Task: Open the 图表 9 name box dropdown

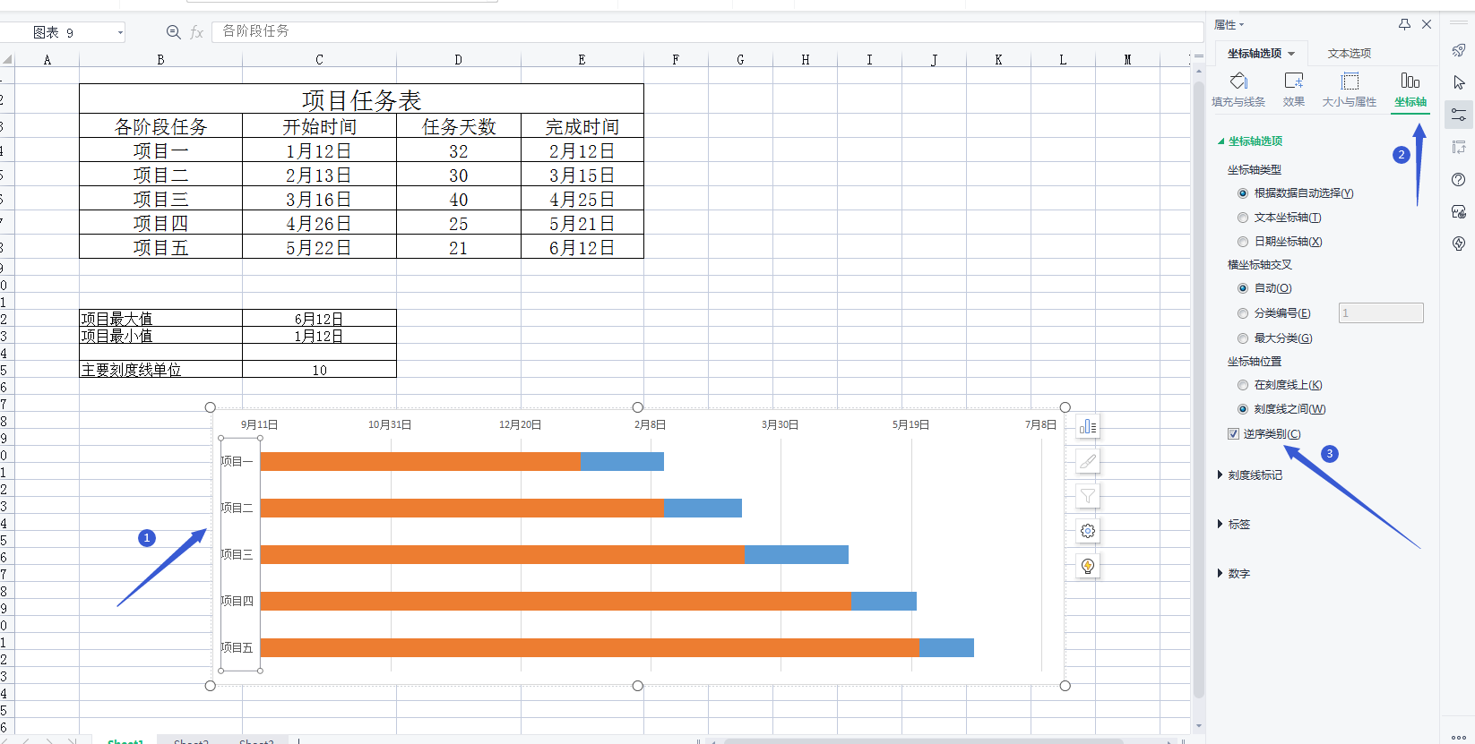Action: (x=120, y=33)
